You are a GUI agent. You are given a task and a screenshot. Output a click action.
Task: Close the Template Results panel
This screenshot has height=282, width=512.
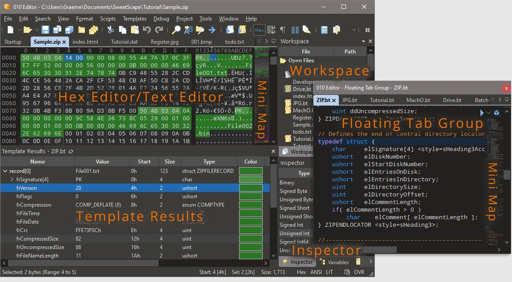pos(273,151)
